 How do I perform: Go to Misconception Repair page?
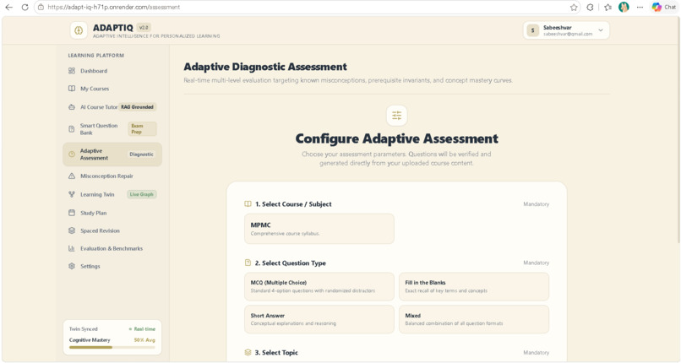tap(112, 176)
